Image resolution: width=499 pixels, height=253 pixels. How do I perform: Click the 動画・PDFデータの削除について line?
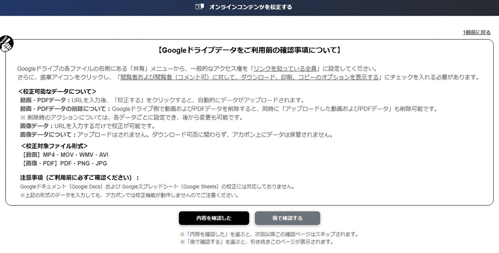(x=229, y=109)
